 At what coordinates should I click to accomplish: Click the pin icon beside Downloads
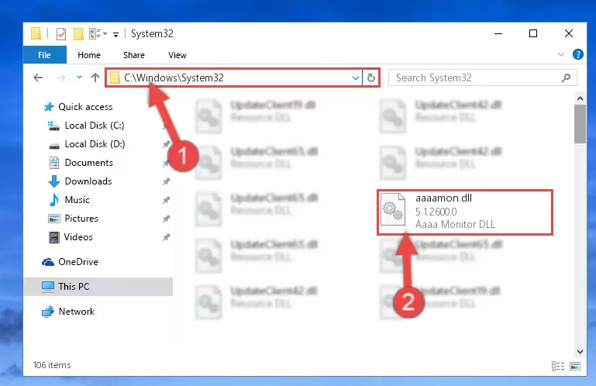(166, 182)
